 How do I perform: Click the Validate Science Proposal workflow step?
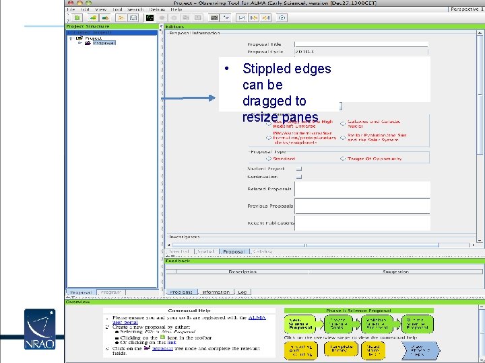[377, 324]
